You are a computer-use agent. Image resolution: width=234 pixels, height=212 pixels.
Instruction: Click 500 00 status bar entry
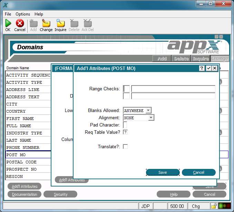(x=177, y=206)
